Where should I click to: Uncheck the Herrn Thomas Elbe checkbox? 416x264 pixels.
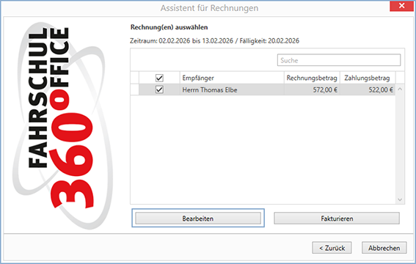point(159,89)
